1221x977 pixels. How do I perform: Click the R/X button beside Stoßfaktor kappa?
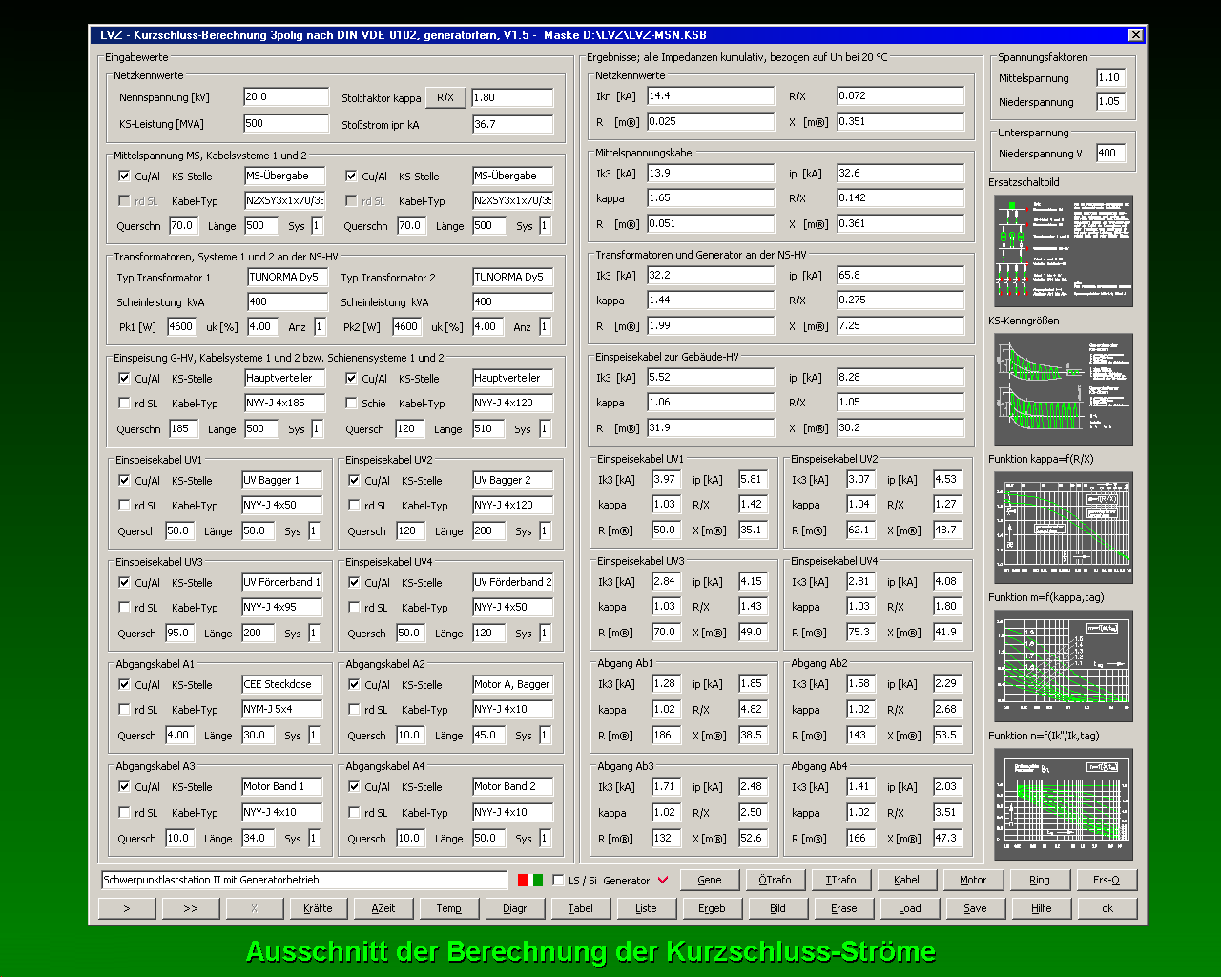[x=445, y=97]
